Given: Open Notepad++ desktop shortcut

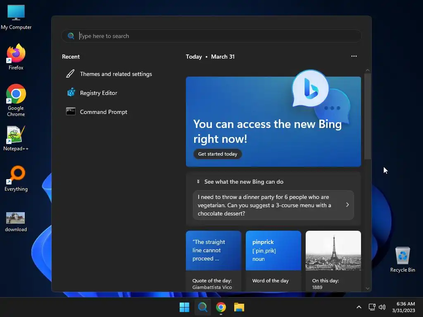Looking at the screenshot, I should (16, 138).
